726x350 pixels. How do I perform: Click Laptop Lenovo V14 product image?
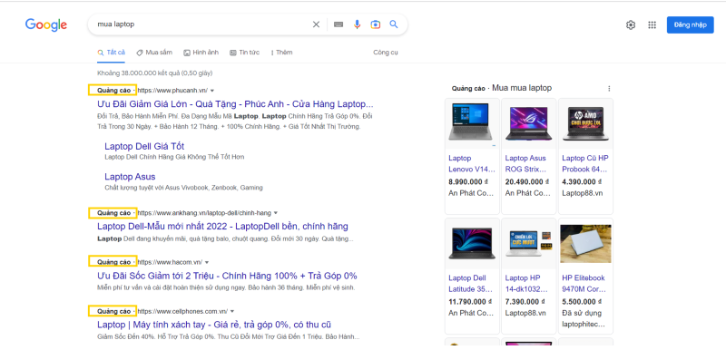click(472, 122)
